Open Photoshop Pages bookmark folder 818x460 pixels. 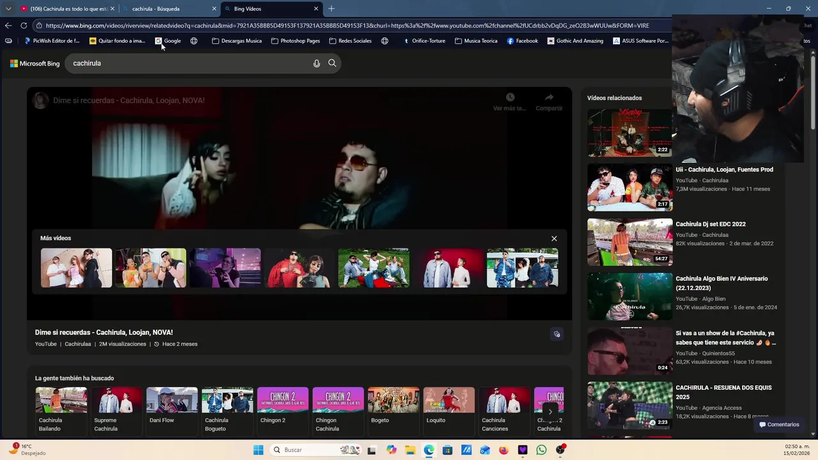295,41
